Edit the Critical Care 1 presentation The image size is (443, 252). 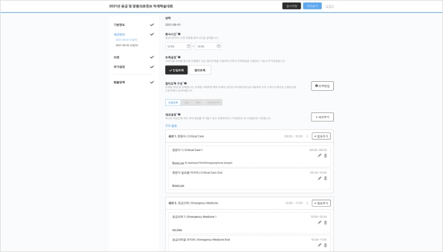point(319,156)
